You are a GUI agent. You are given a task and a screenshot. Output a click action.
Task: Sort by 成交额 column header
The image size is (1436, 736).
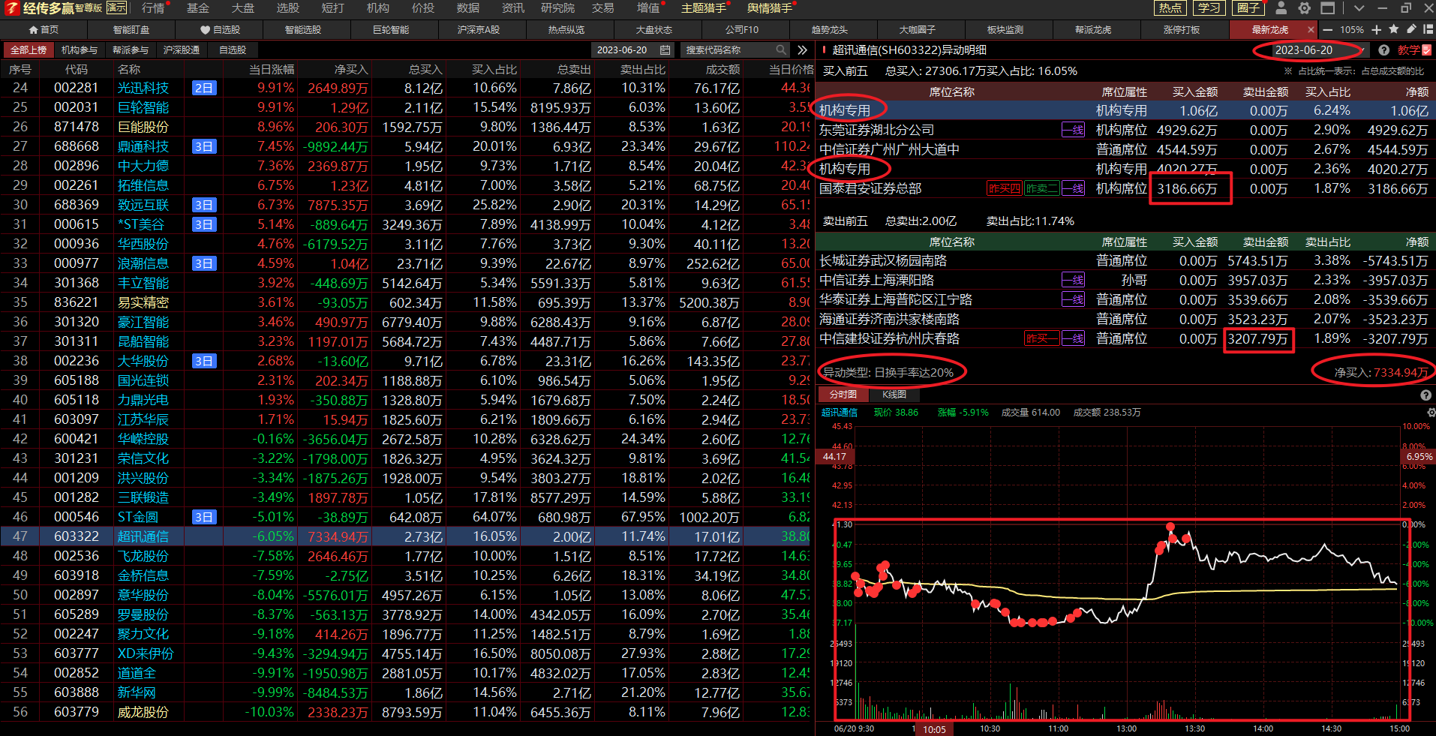723,69
